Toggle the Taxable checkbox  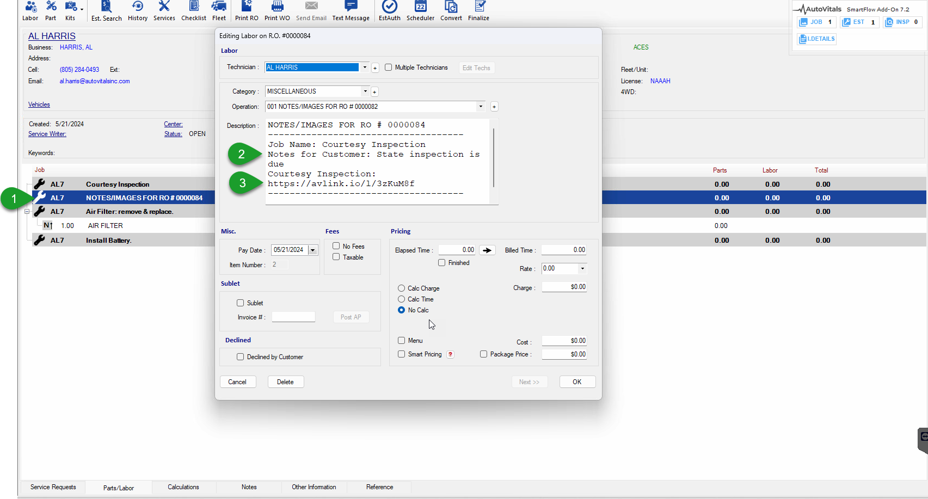[336, 257]
